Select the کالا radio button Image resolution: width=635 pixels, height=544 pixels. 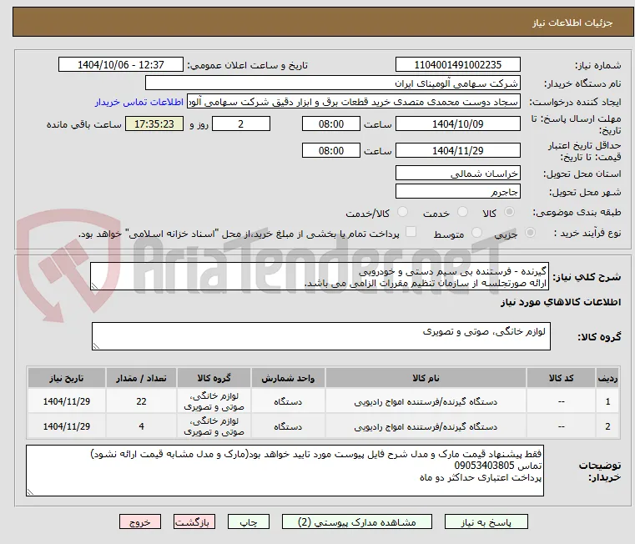click(x=510, y=212)
